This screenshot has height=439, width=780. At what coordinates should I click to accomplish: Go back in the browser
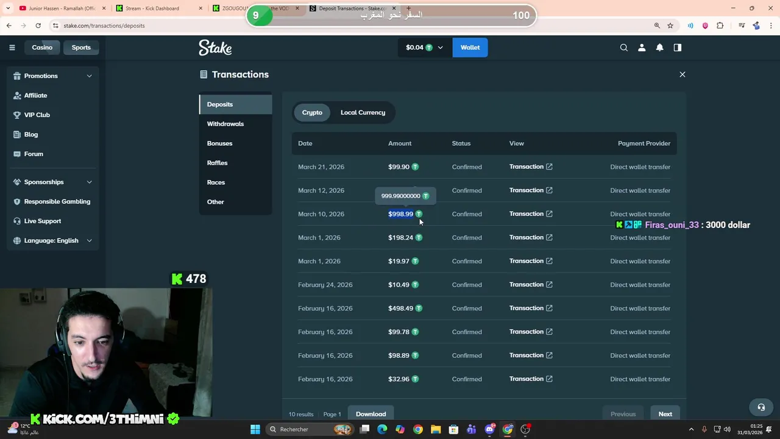click(x=9, y=26)
